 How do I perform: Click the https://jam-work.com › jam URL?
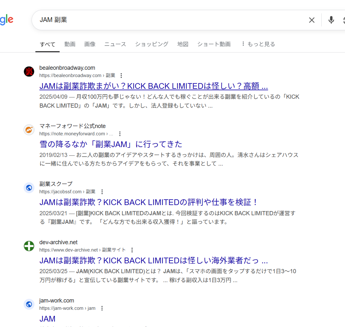click(x=67, y=308)
